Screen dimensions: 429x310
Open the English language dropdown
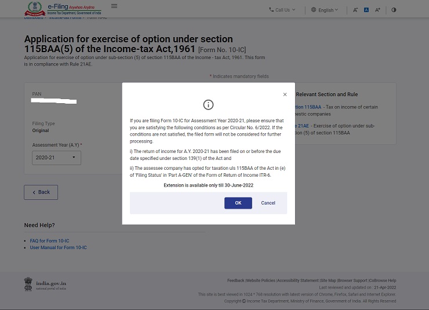[325, 10]
